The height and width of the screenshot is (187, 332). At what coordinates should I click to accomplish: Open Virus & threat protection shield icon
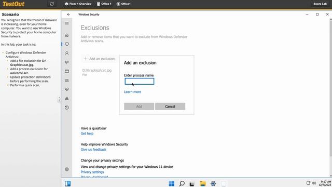pos(67,44)
